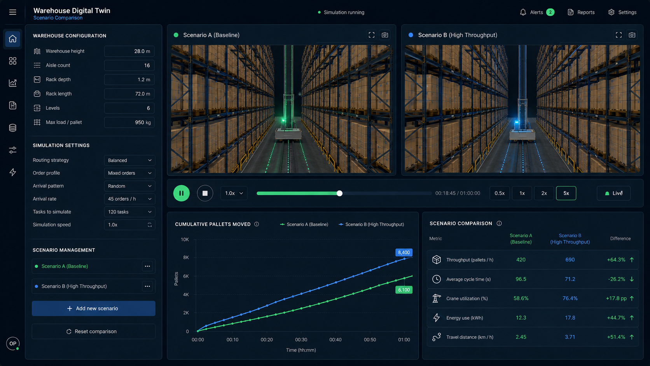Open the lightning energy sidebar icon

tap(12, 172)
